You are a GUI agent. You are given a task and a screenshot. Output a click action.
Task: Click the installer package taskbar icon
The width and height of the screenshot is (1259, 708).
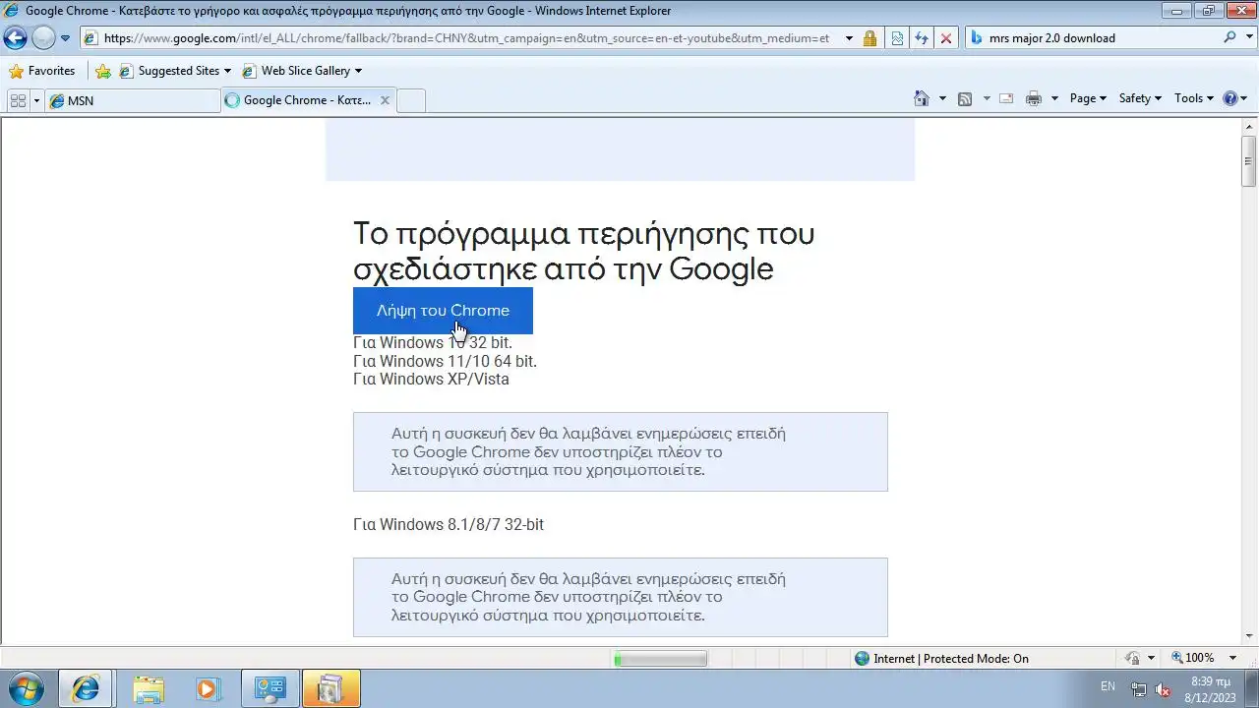pos(330,688)
